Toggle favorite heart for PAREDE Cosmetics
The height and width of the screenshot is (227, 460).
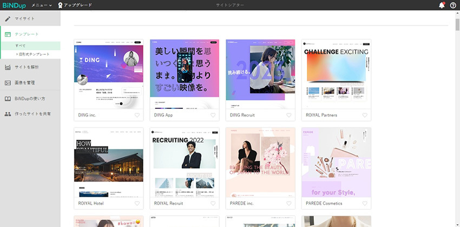point(365,204)
